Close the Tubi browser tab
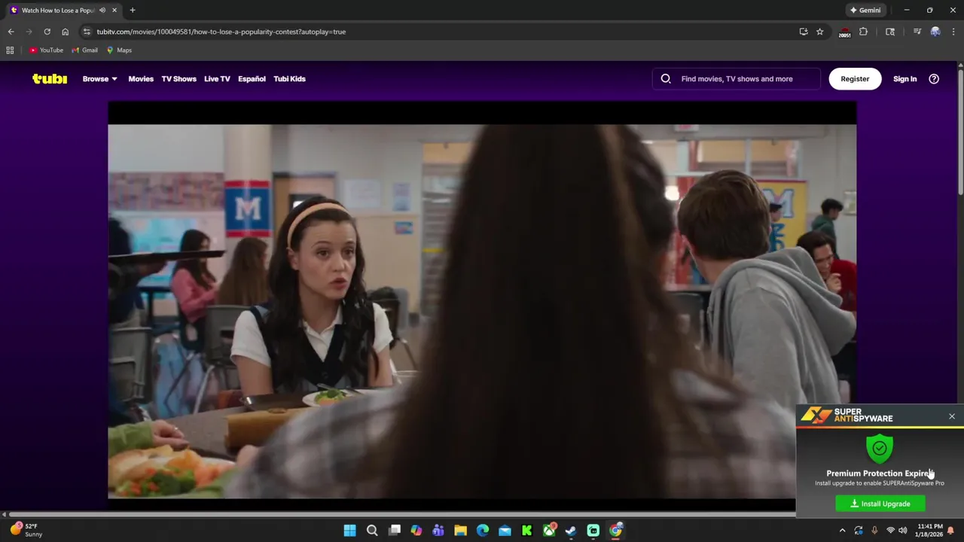 [114, 11]
